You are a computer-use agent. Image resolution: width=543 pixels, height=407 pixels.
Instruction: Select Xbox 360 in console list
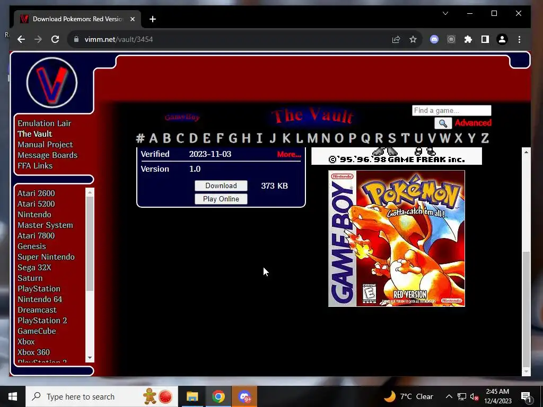33,352
